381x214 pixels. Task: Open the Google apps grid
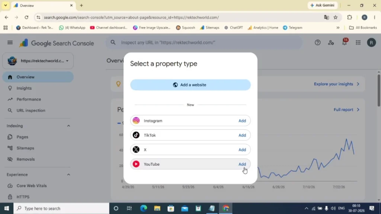358,43
